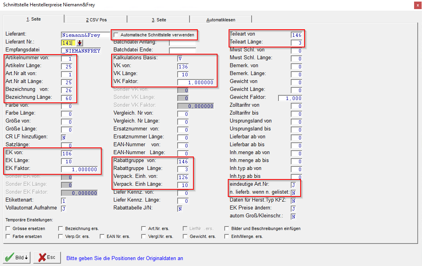Image resolution: width=422 pixels, height=266 pixels.
Task: Click the eindeutige Art.Nr field
Action: (293, 185)
